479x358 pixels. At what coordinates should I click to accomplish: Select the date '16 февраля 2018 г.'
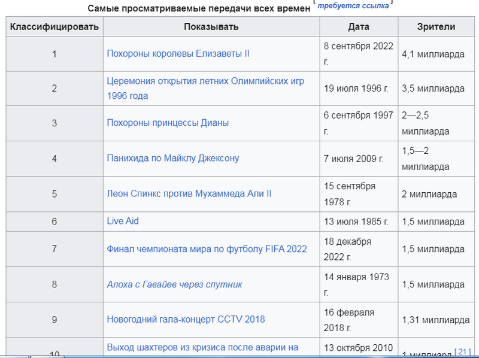click(x=349, y=320)
